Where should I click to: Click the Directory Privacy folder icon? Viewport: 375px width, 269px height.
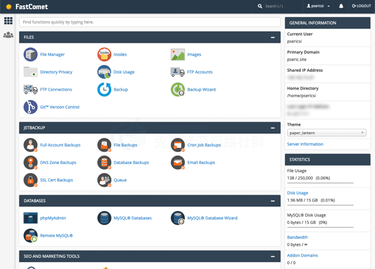pyautogui.click(x=30, y=72)
